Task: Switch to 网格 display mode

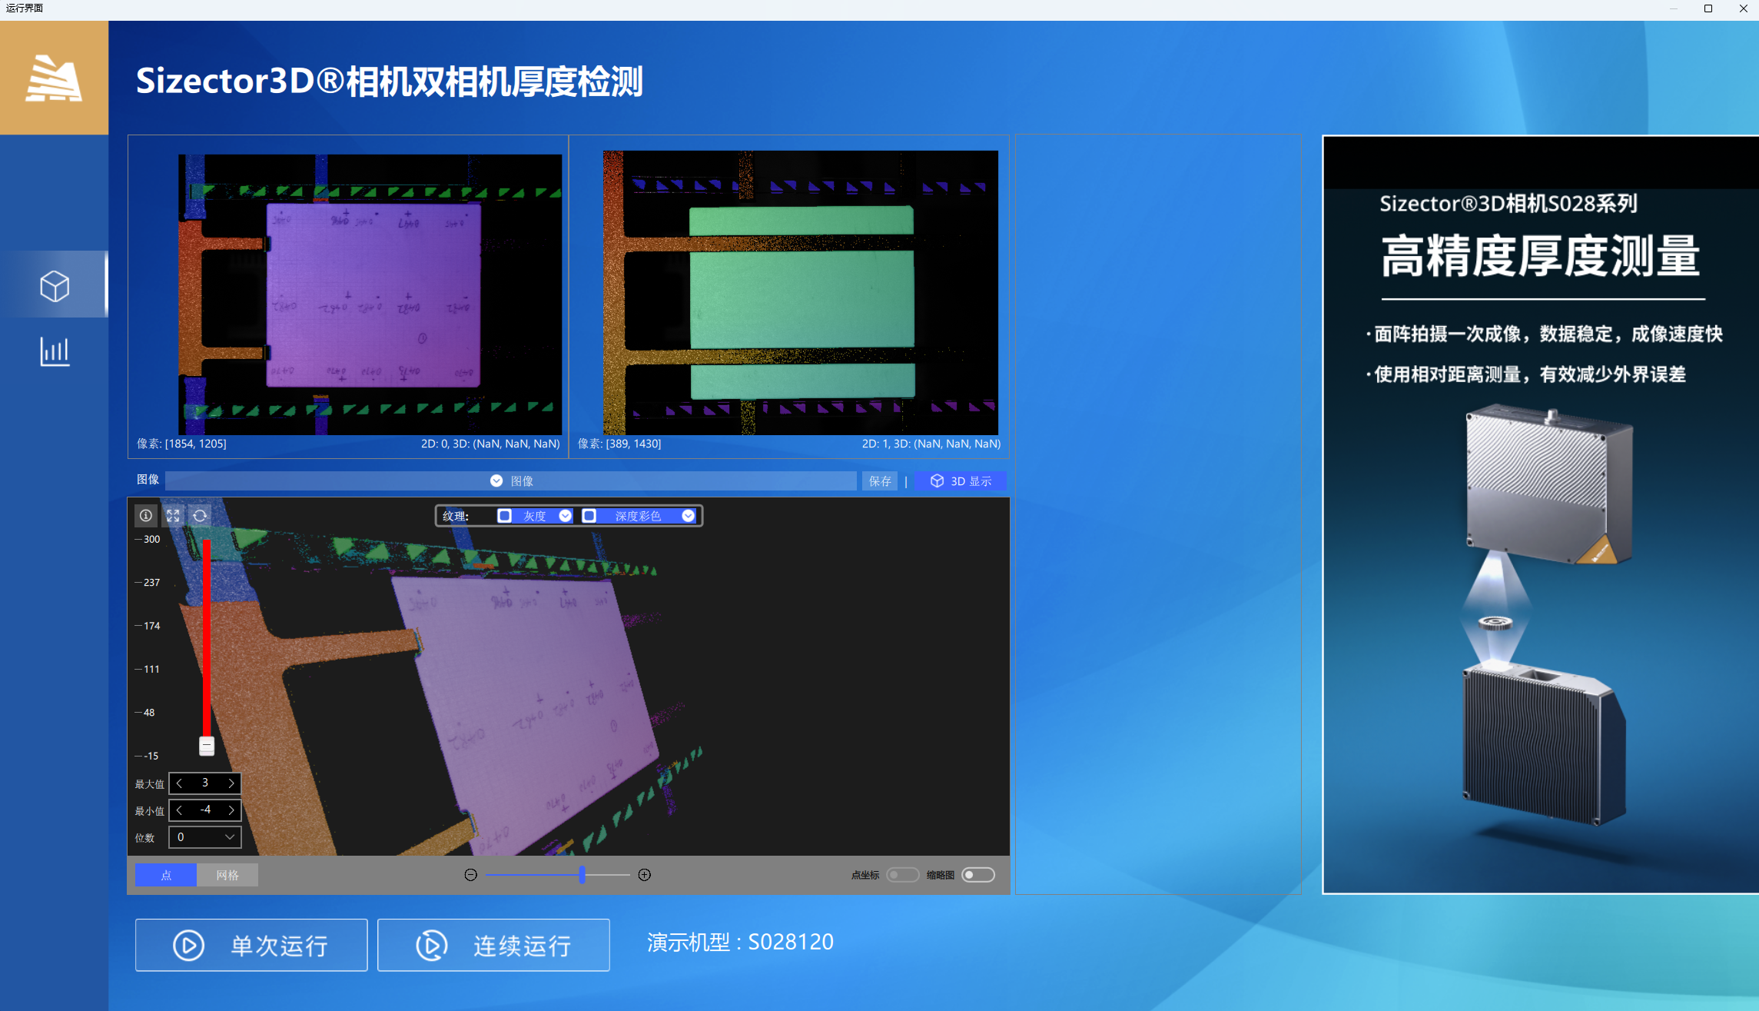Action: tap(227, 875)
